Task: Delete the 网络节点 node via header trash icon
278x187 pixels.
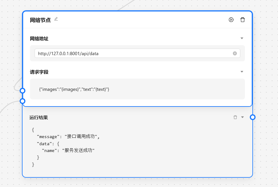Action: pyautogui.click(x=243, y=20)
